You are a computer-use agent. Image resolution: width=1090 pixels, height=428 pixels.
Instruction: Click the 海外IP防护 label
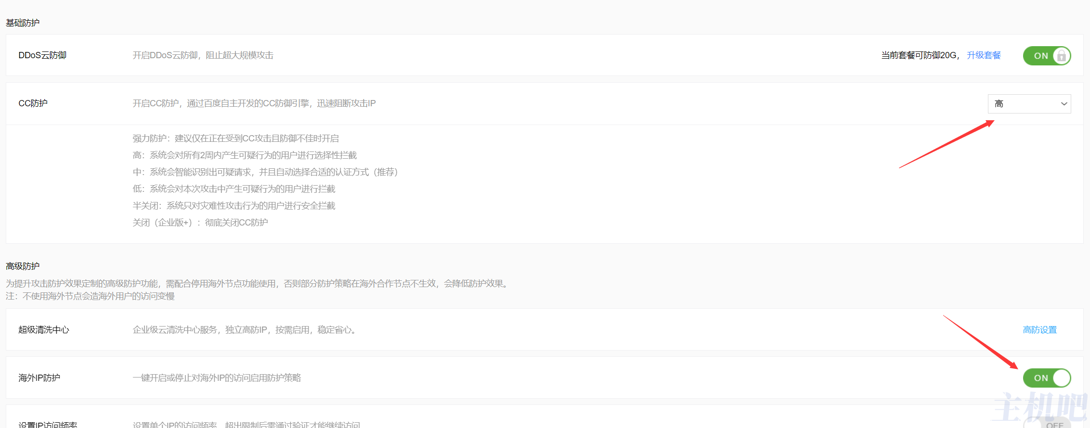39,378
